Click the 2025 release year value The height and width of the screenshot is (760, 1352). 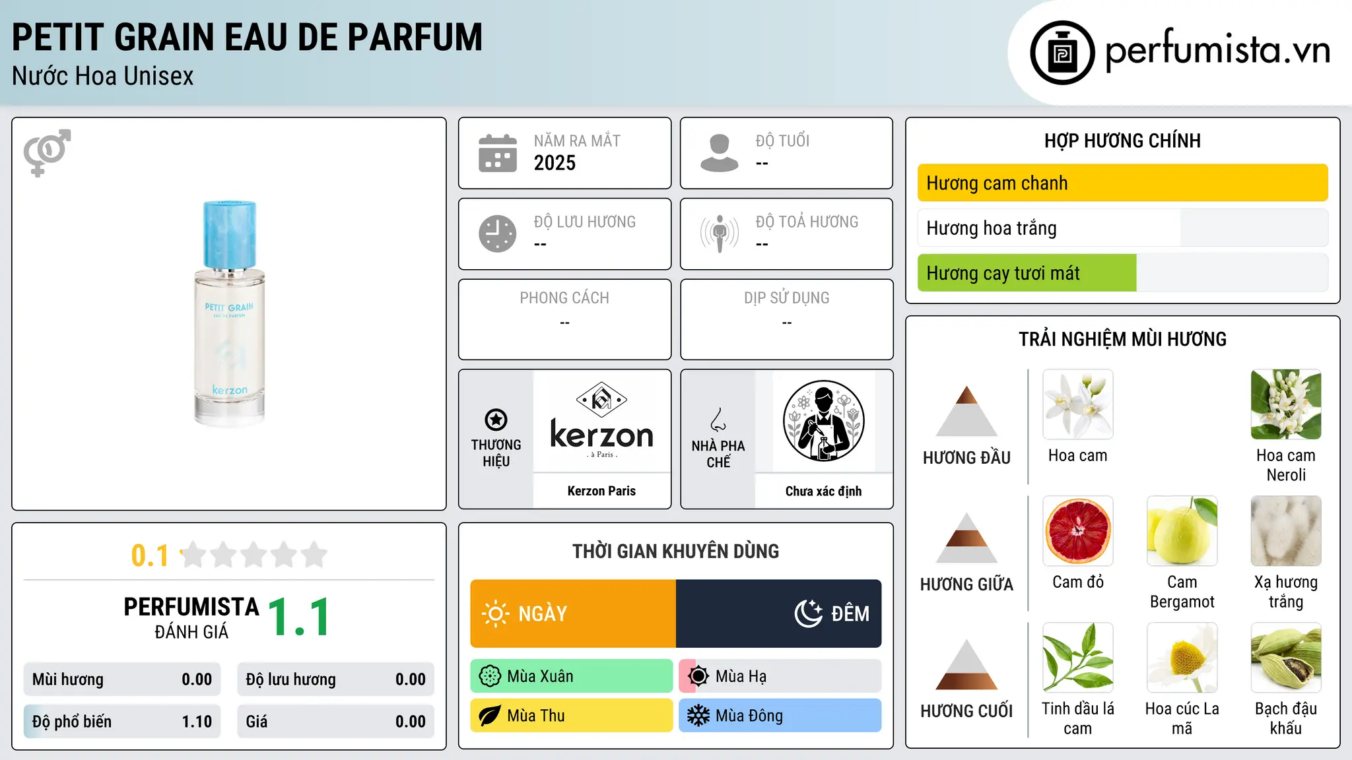pyautogui.click(x=555, y=163)
